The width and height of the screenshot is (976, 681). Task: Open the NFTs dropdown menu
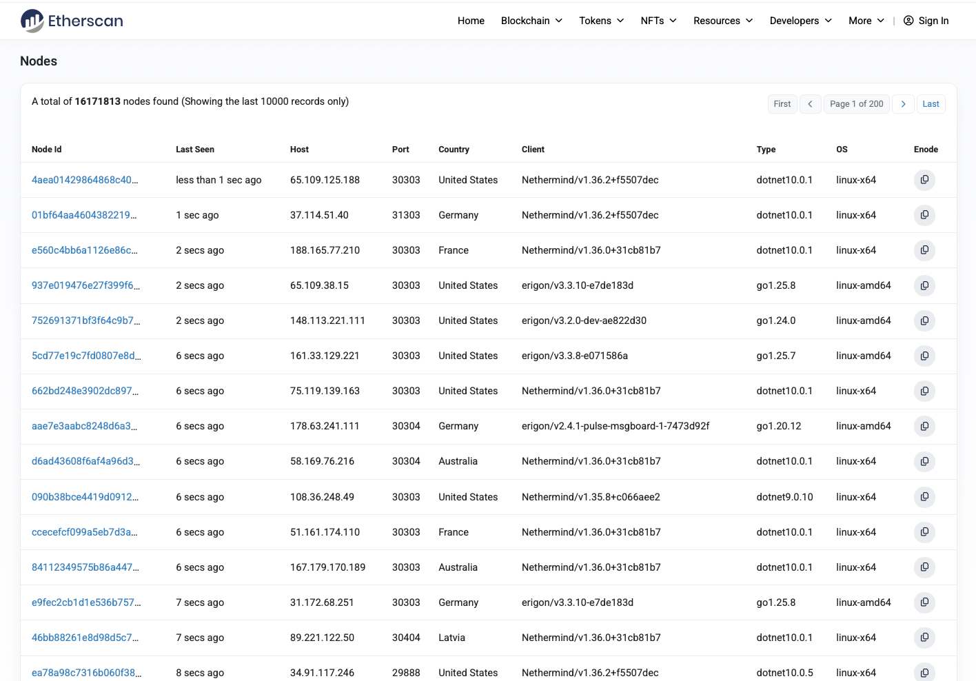tap(658, 21)
